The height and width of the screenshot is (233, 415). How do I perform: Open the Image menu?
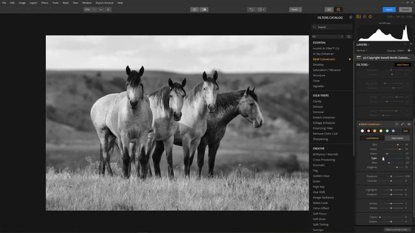click(22, 3)
